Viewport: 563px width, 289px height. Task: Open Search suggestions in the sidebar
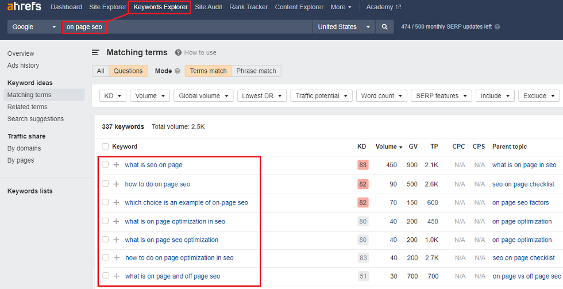(36, 119)
